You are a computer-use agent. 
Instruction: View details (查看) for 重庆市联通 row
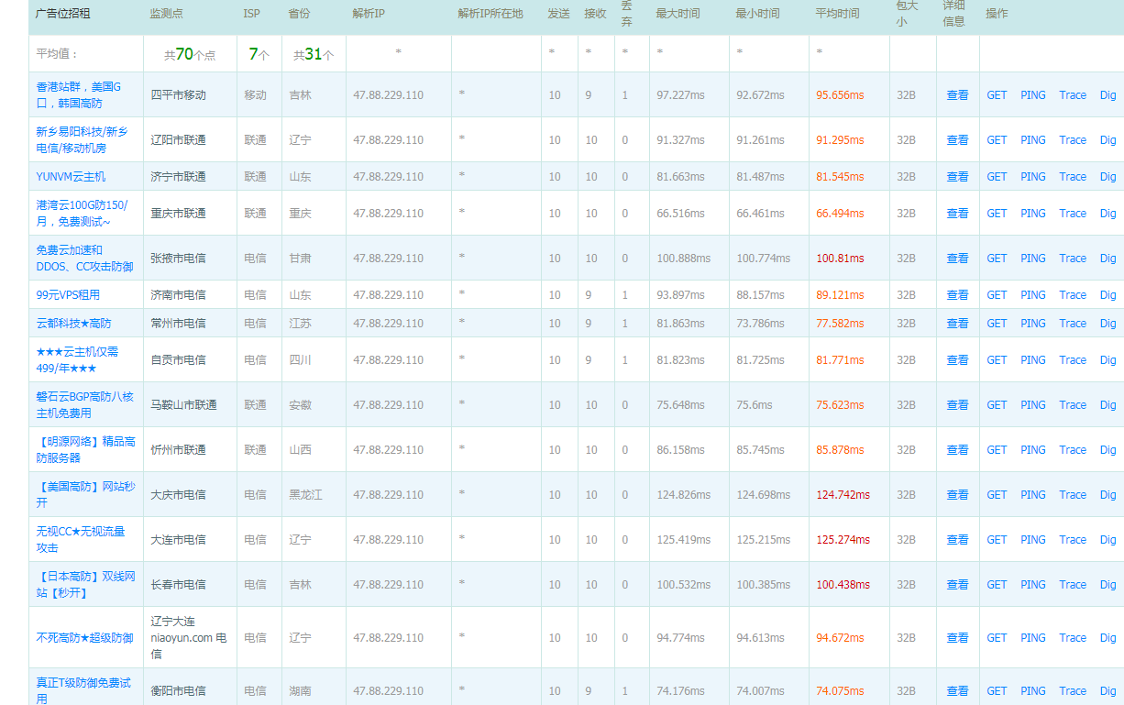coord(957,214)
